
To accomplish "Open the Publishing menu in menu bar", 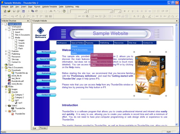I will pyautogui.click(x=69, y=7).
